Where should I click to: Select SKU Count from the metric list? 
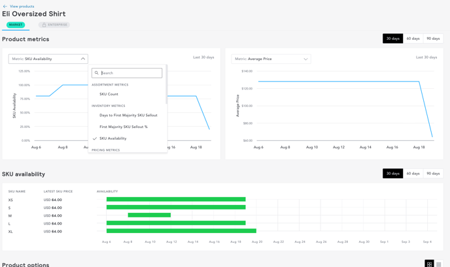(109, 94)
